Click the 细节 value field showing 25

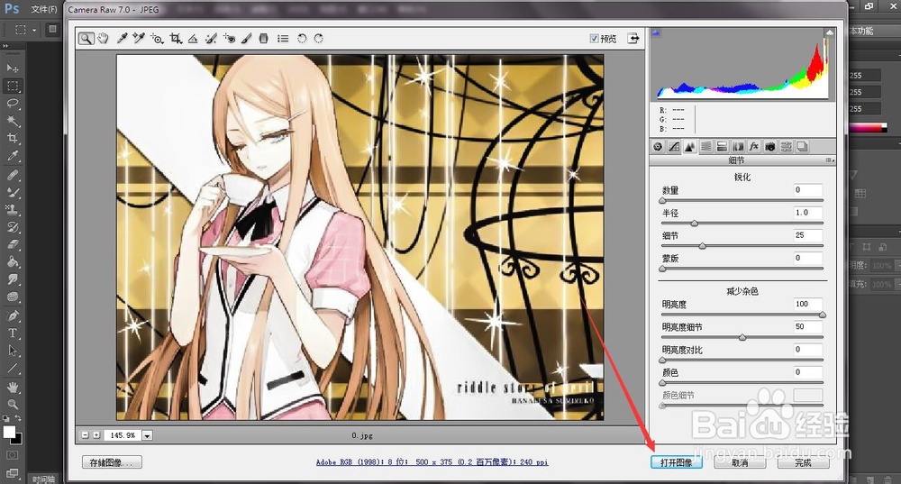click(808, 235)
